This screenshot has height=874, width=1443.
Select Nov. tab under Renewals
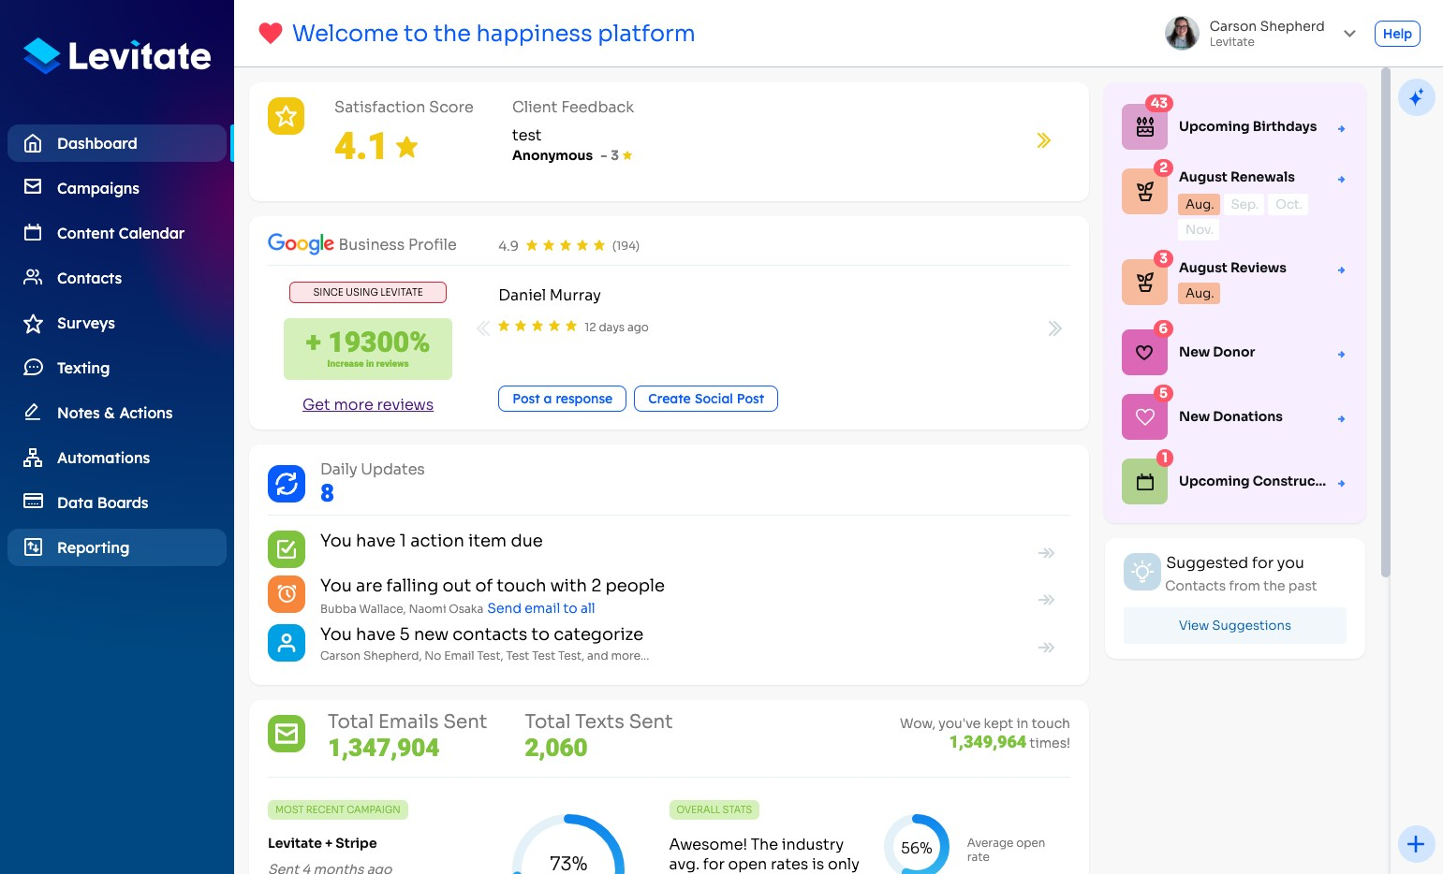[1199, 229]
